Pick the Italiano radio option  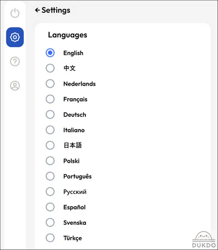[50, 130]
